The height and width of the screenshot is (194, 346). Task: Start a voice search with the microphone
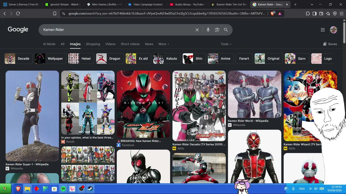(x=208, y=30)
